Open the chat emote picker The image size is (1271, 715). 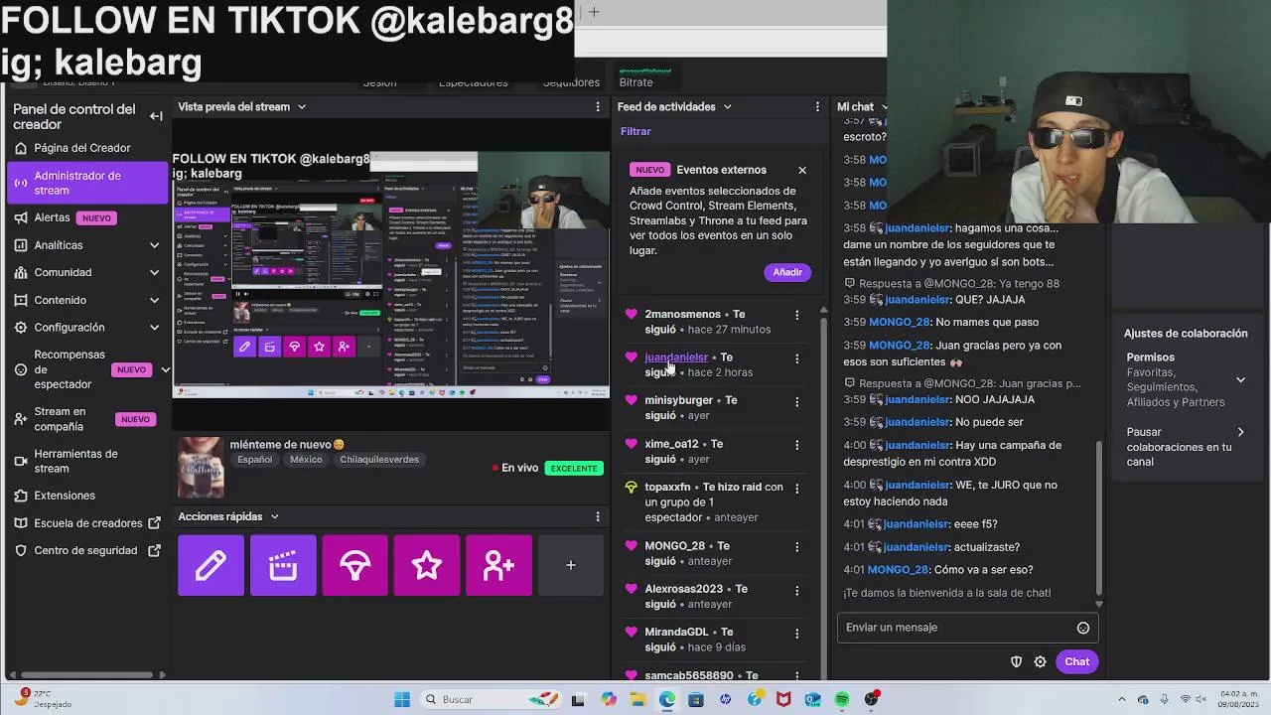point(1083,628)
